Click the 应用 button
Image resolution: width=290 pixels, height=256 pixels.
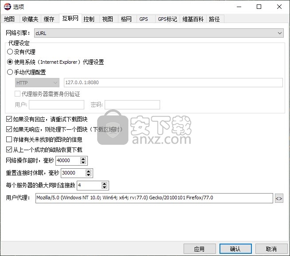tap(200, 249)
